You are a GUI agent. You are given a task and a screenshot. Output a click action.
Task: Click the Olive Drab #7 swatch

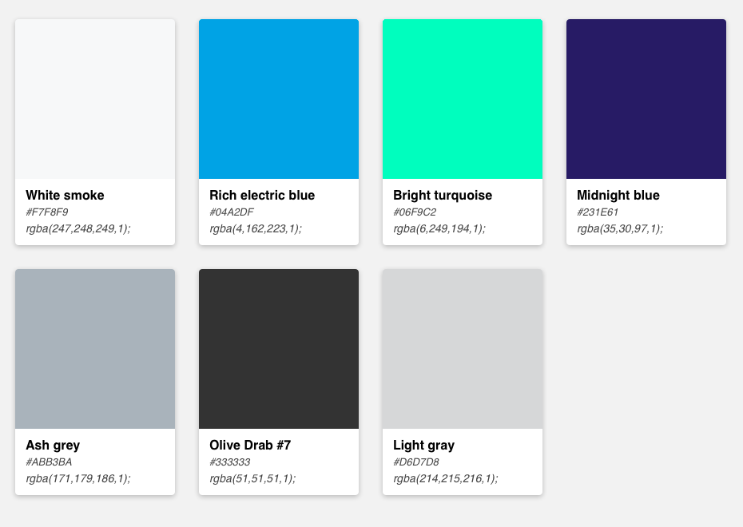pos(279,349)
